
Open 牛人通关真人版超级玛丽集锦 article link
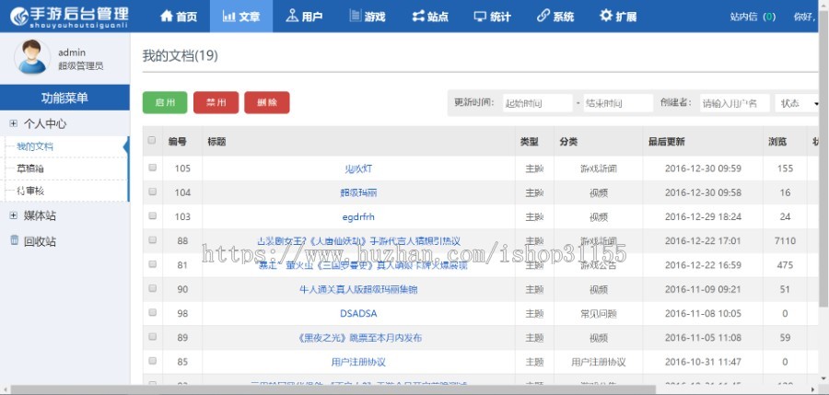358,289
